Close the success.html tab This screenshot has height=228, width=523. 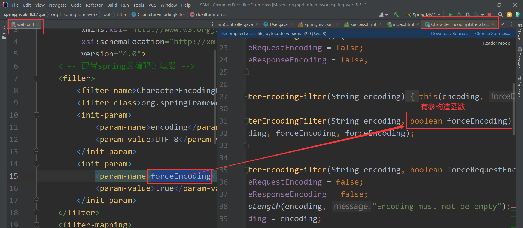380,24
